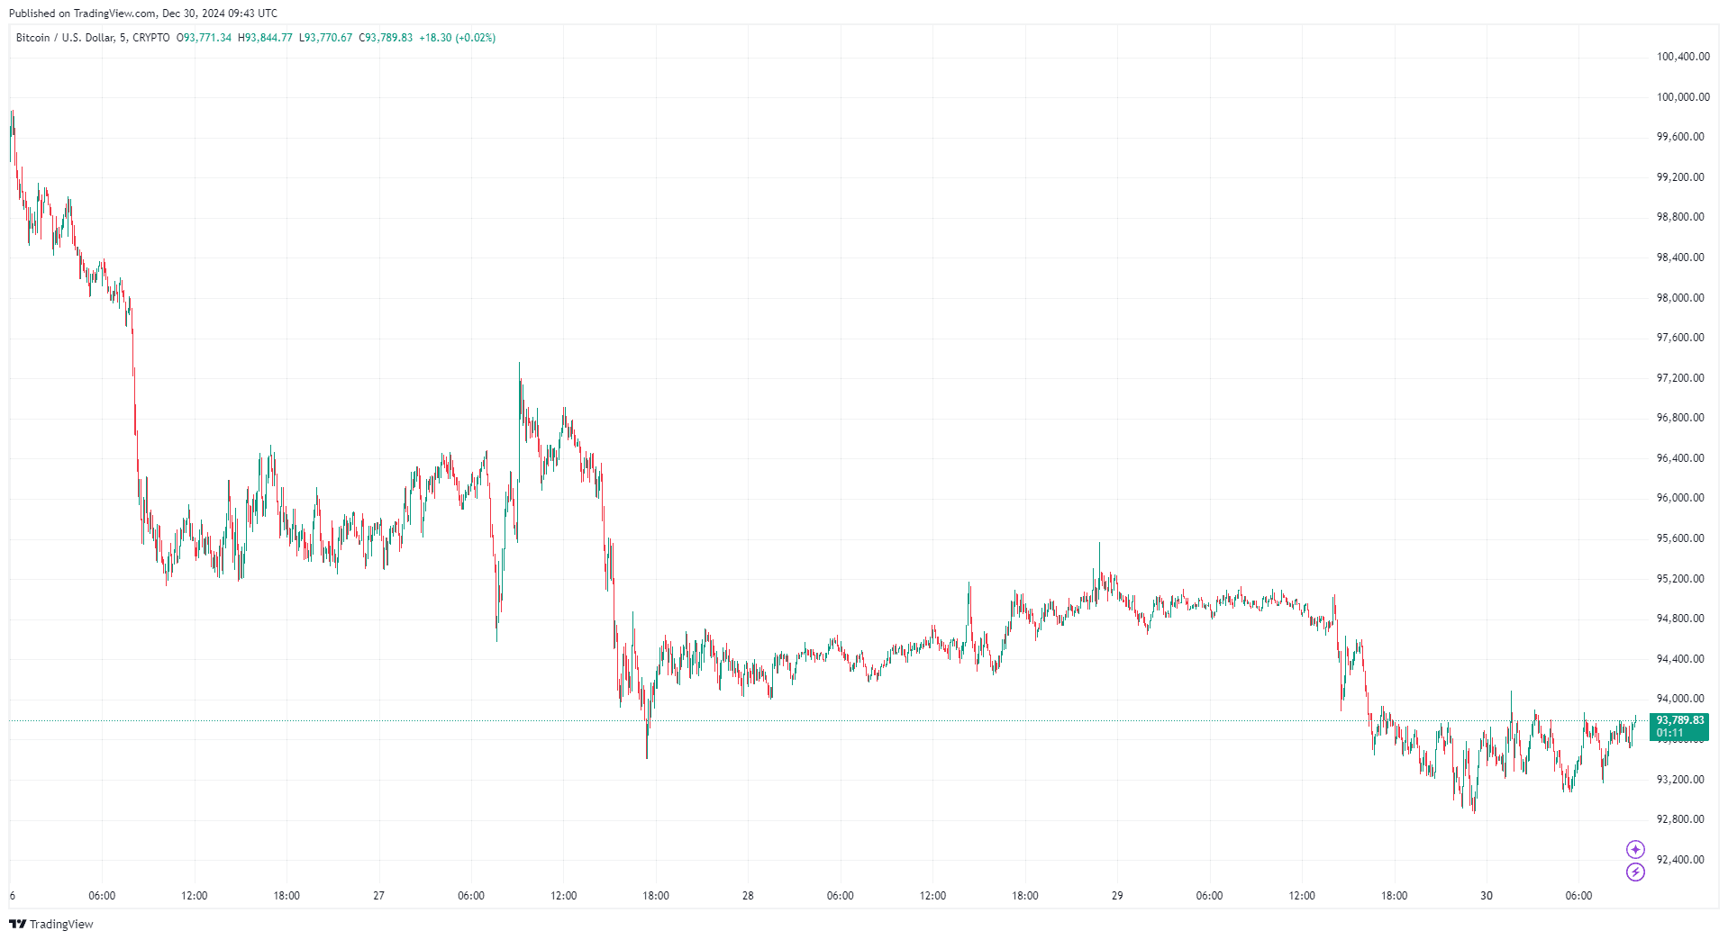Click the 96,000.00 price axis label

[x=1680, y=498]
